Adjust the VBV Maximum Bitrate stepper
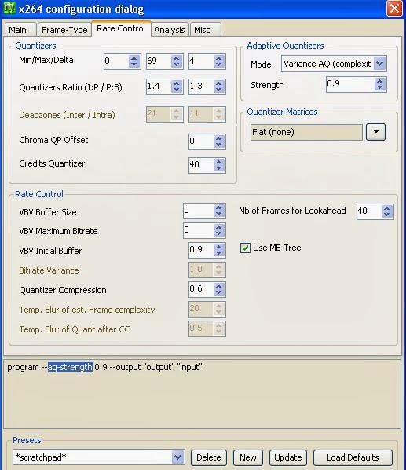406x470 pixels. pos(219,230)
